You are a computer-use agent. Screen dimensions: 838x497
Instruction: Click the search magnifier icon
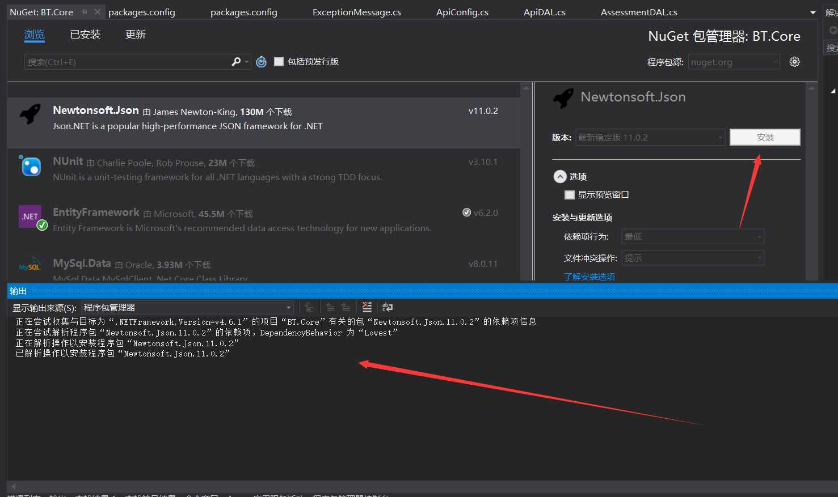point(236,62)
